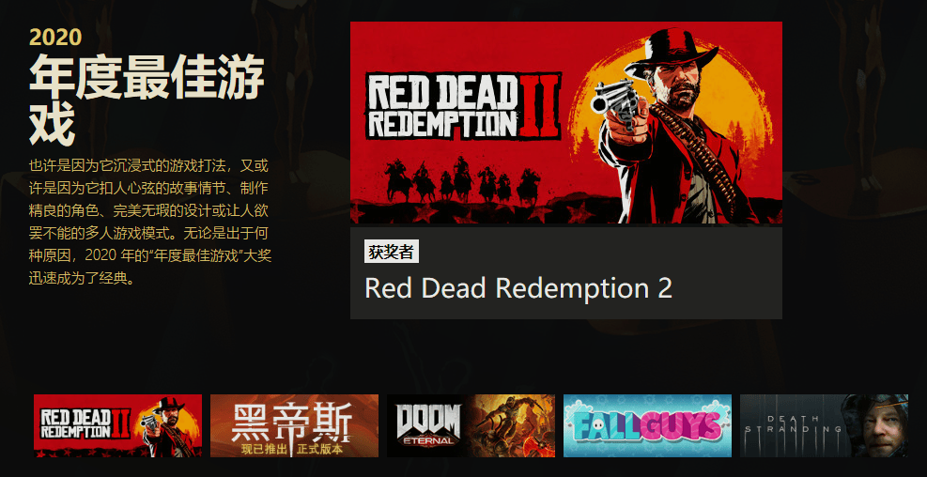This screenshot has height=477, width=927.
Task: Select the Fall Guys nominee thumbnail
Action: coord(647,425)
